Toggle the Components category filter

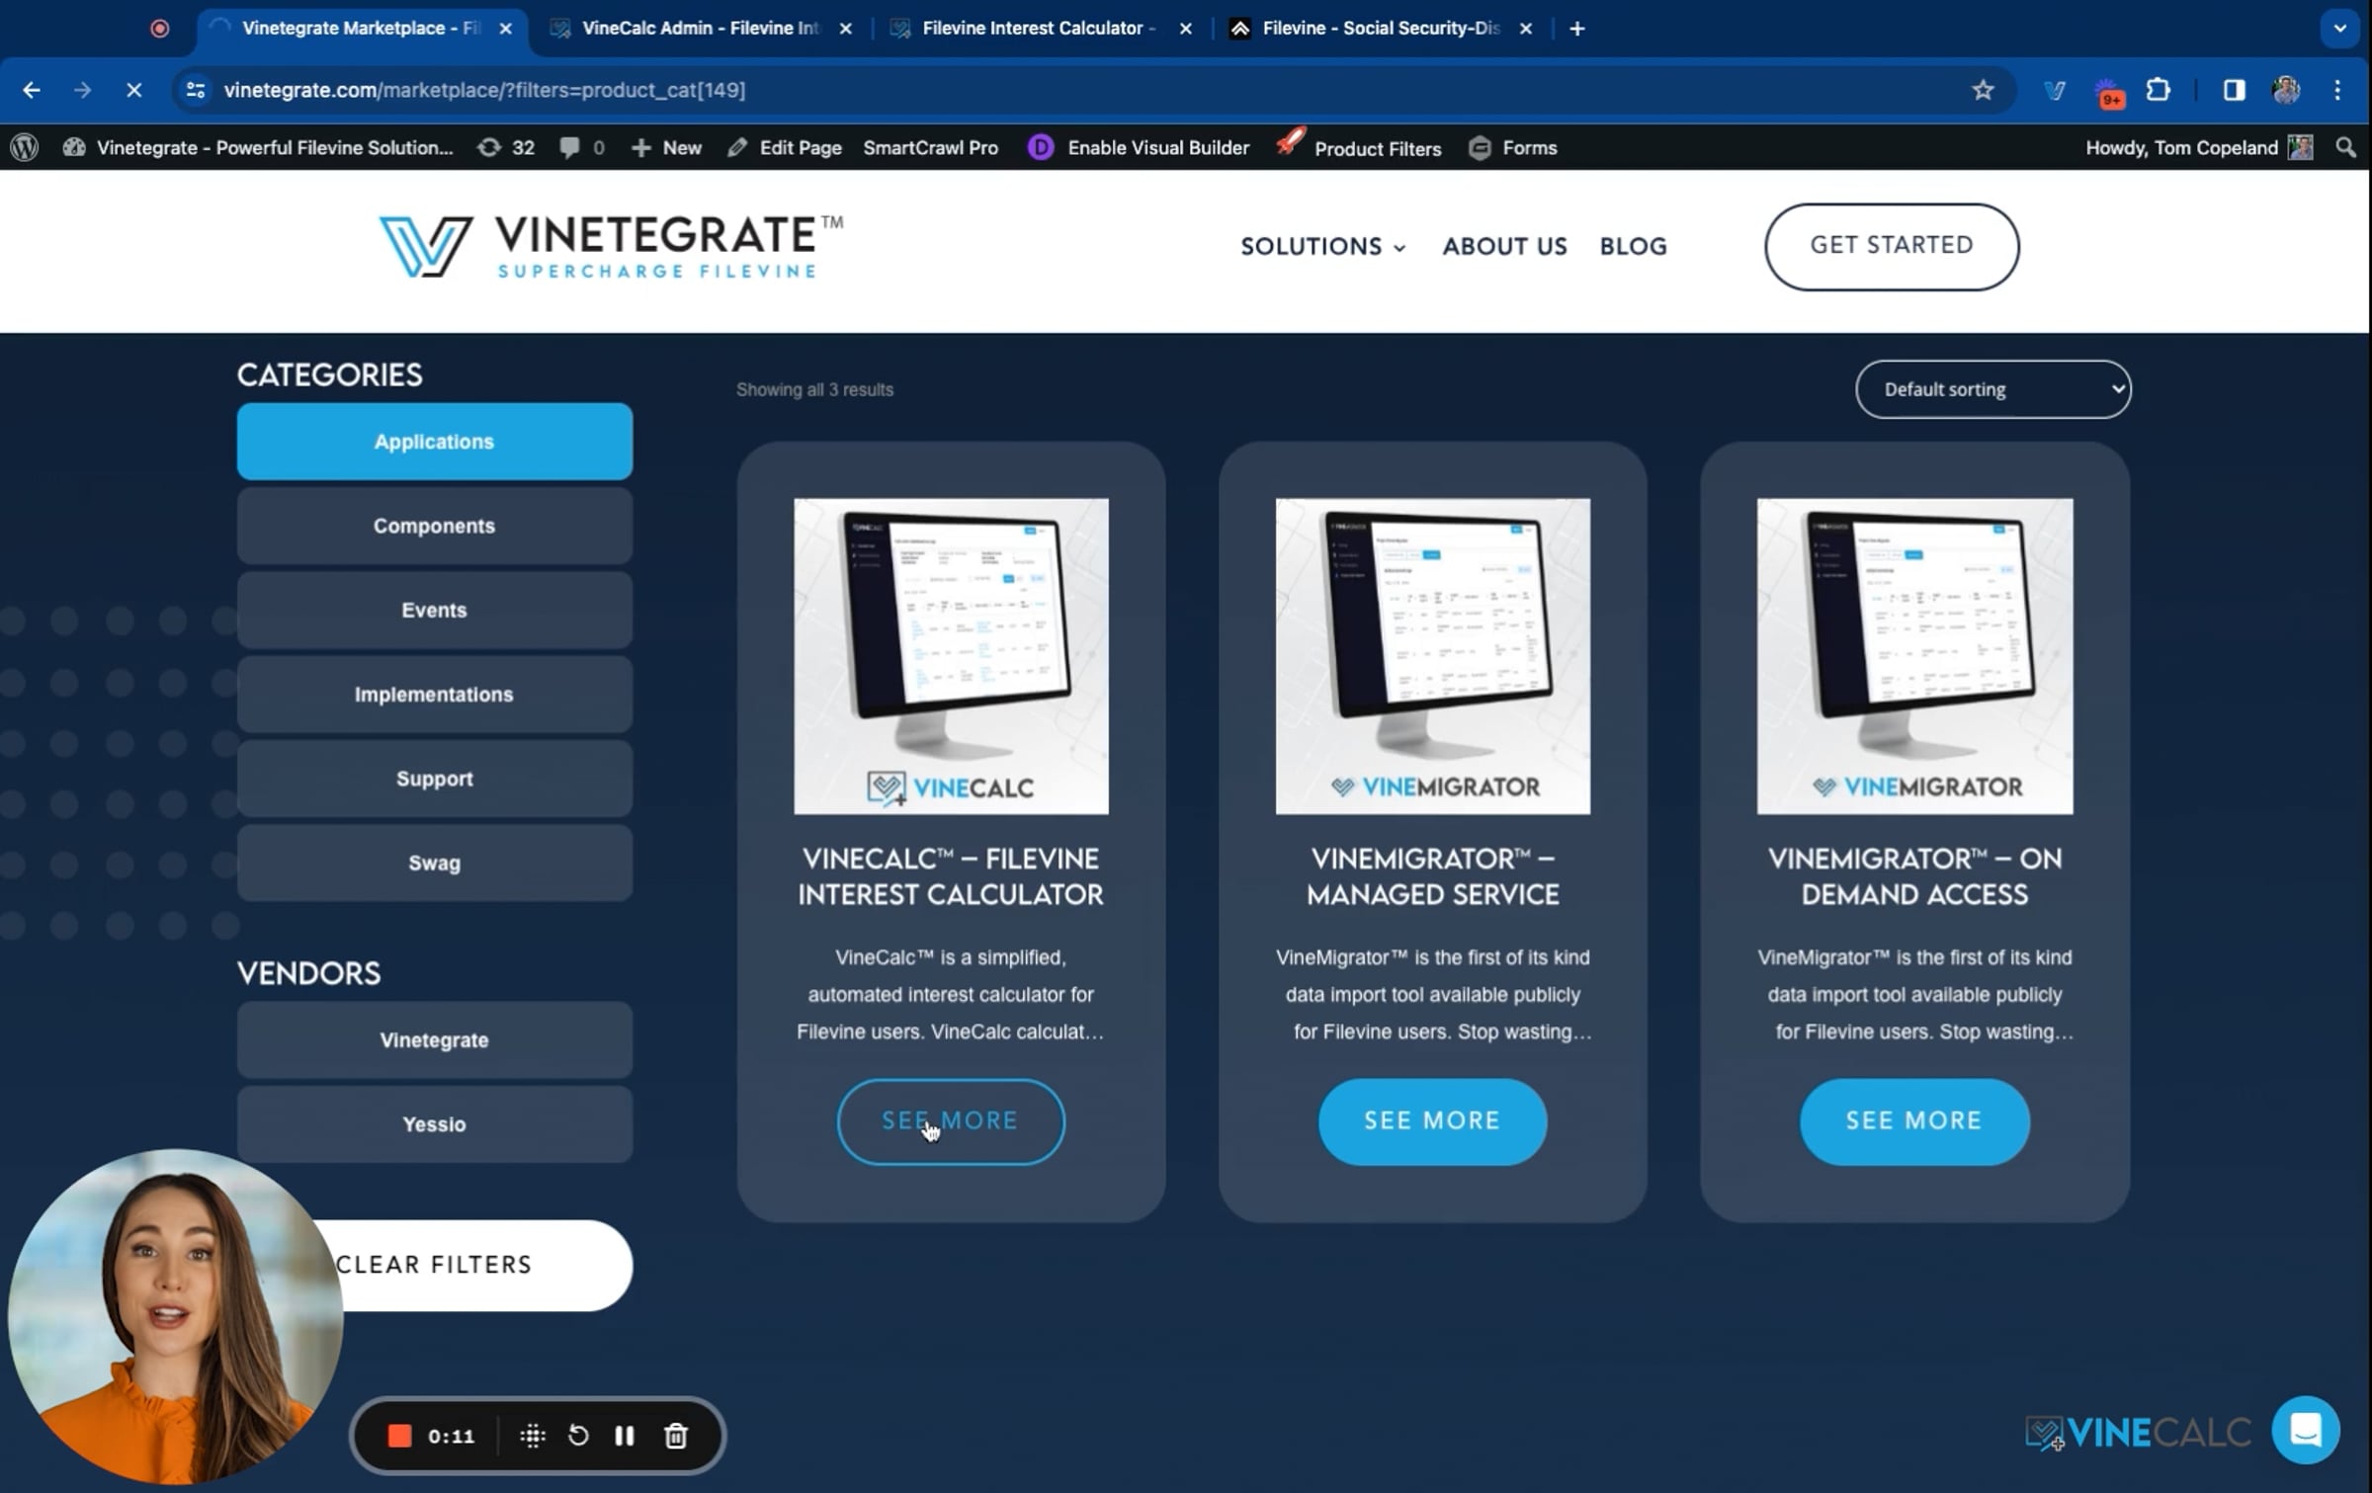pos(434,526)
